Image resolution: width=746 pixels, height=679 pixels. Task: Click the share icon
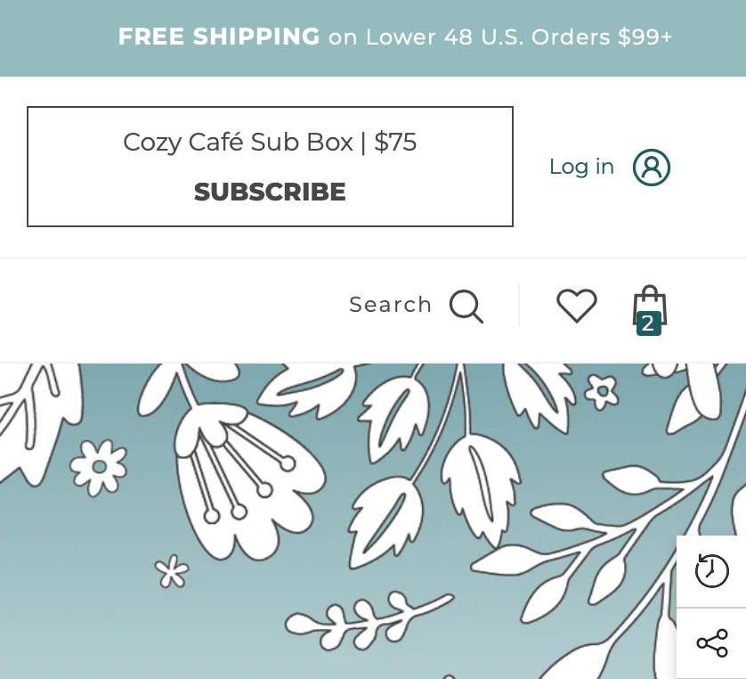pyautogui.click(x=712, y=643)
